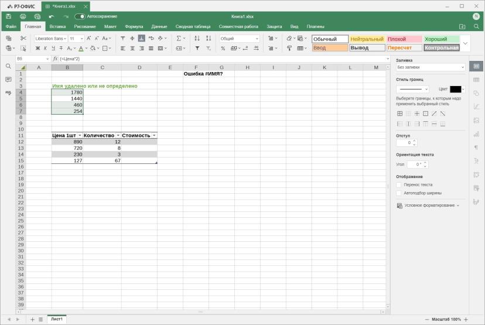Click the Bold (Ж) formatting icon
This screenshot has width=485, height=325.
tap(37, 48)
